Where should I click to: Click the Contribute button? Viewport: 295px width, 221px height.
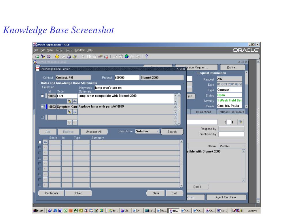point(52,193)
